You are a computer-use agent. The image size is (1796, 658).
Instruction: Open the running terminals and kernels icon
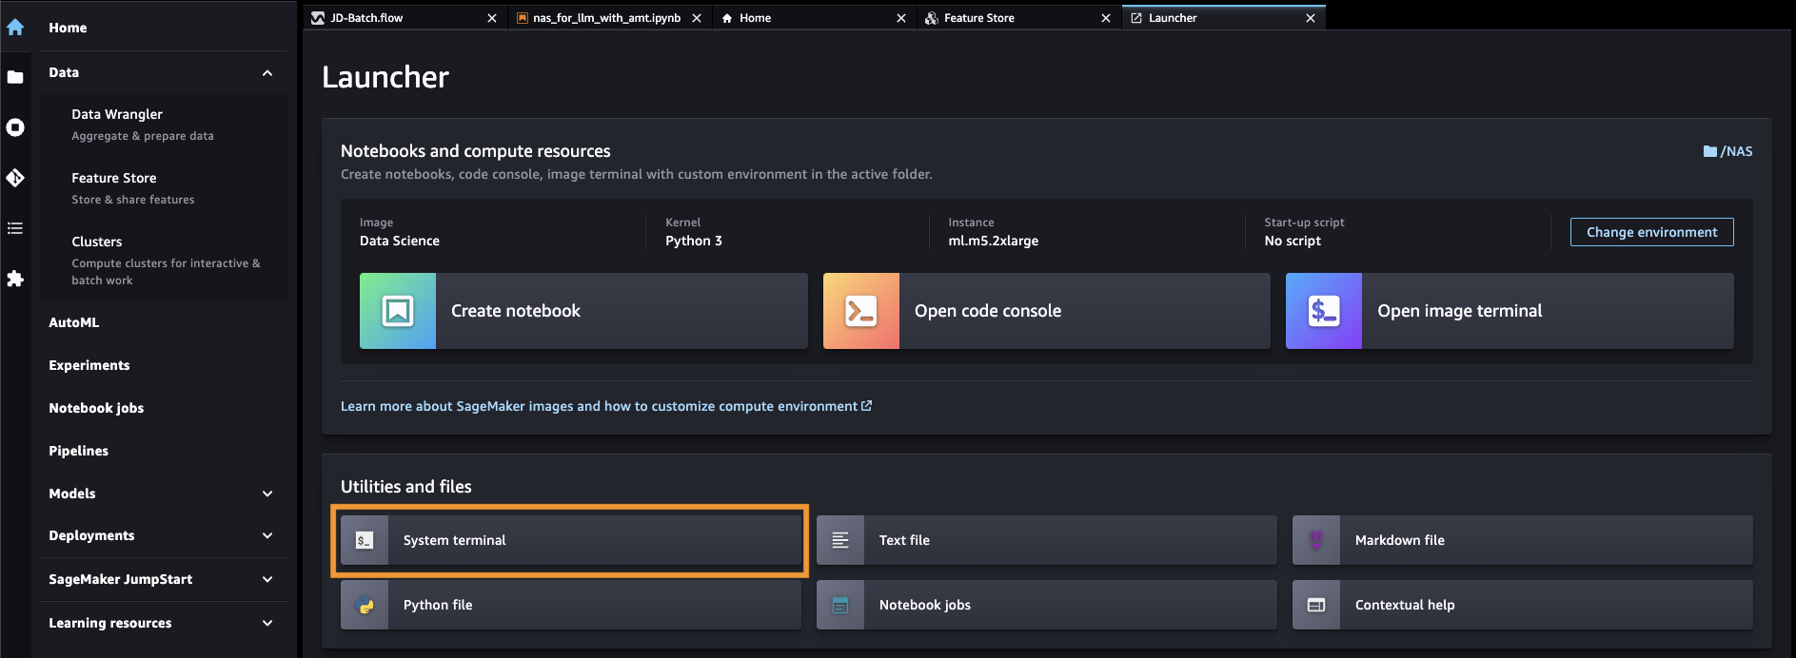[15, 127]
